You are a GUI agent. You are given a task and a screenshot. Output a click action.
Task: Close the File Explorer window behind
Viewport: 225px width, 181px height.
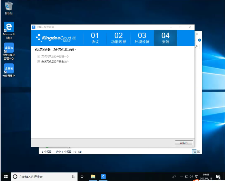tap(197, 34)
